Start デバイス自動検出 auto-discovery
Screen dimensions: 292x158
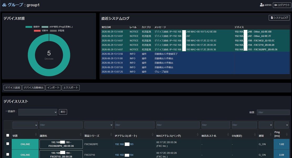click(34, 88)
